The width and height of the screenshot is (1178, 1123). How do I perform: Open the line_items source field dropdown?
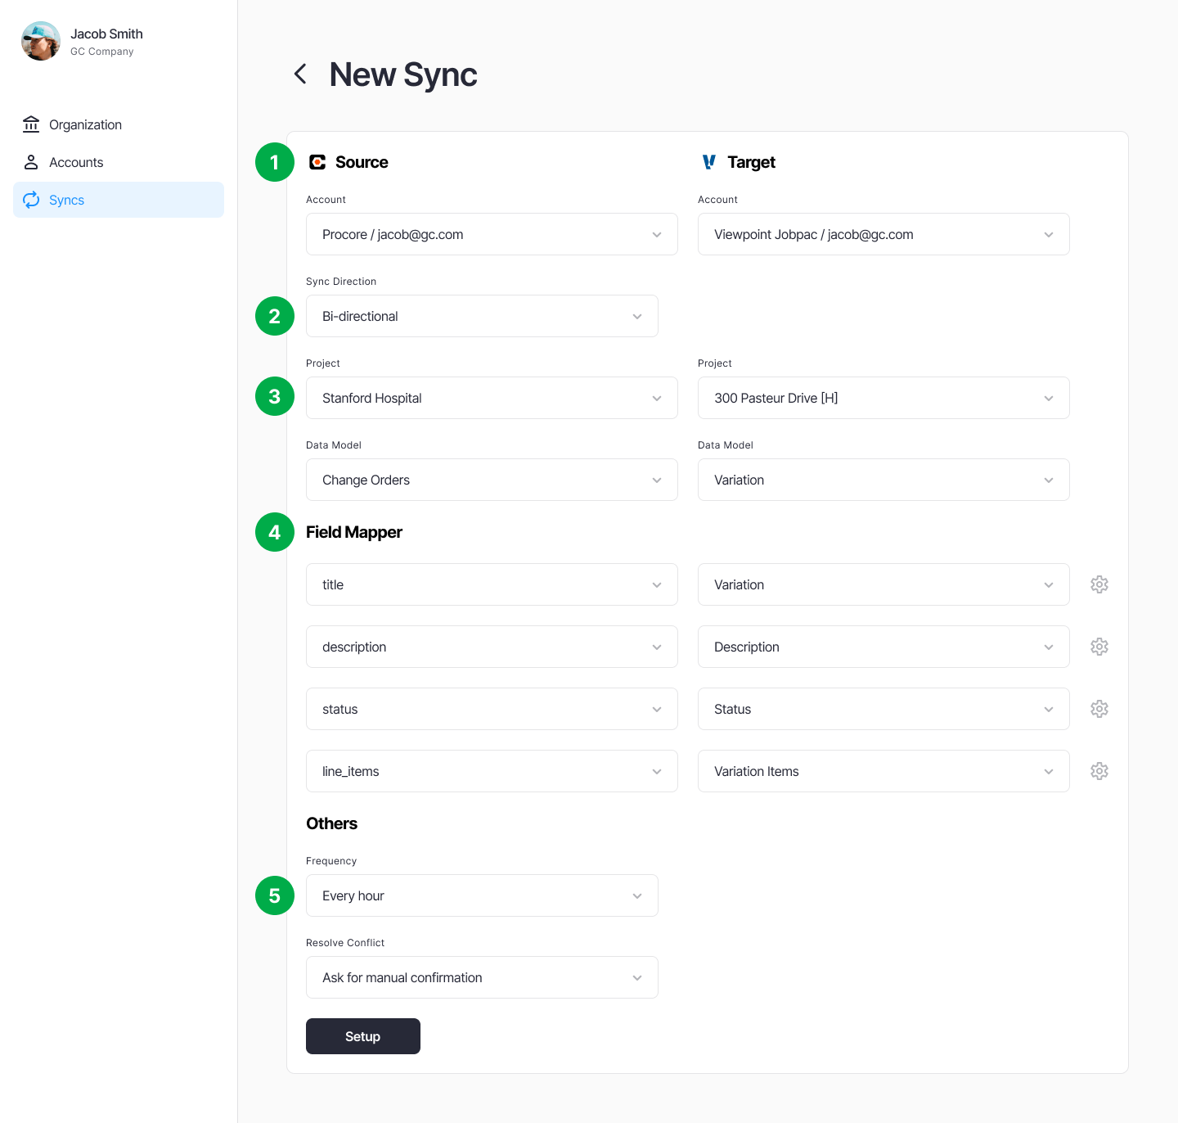pos(492,771)
